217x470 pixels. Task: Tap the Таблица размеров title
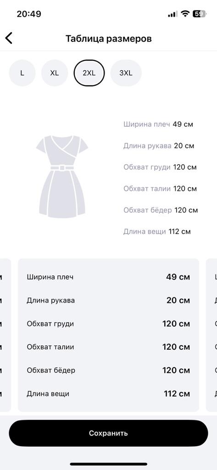(108, 39)
